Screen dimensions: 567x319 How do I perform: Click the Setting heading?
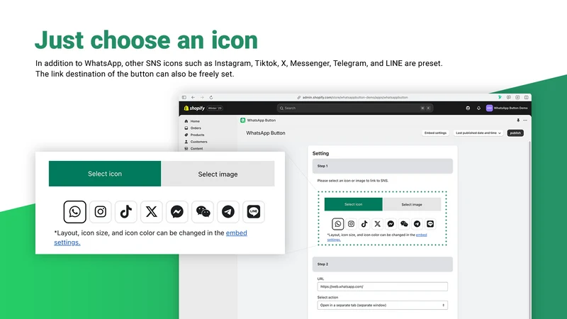tap(321, 153)
